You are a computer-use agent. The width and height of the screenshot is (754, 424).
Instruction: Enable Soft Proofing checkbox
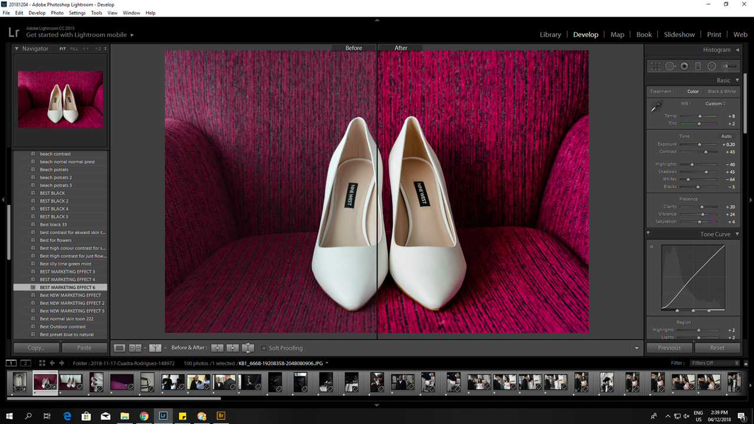[x=263, y=348]
